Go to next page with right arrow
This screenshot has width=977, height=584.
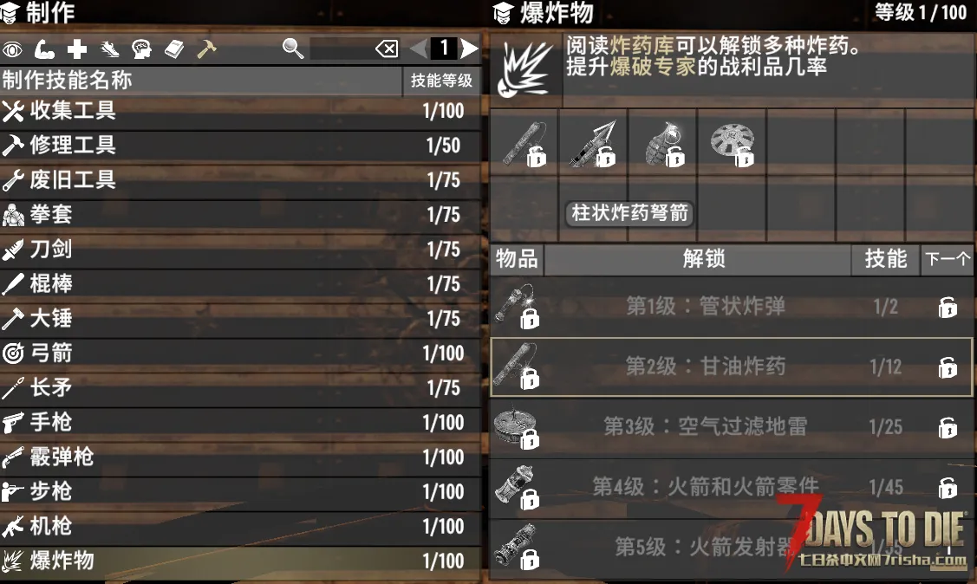pyautogui.click(x=469, y=48)
